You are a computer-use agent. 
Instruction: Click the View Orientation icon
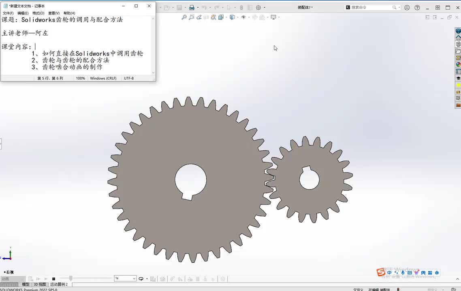(x=221, y=17)
